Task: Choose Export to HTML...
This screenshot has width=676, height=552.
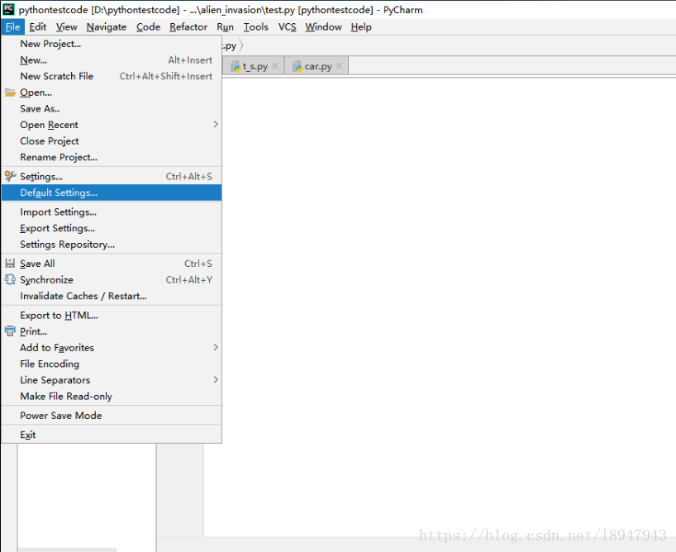Action: [112, 315]
